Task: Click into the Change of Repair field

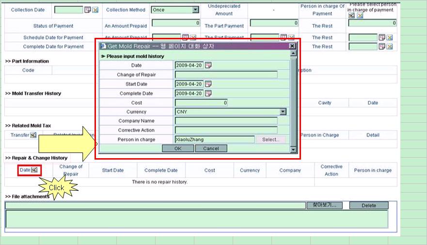Action: click(x=226, y=75)
